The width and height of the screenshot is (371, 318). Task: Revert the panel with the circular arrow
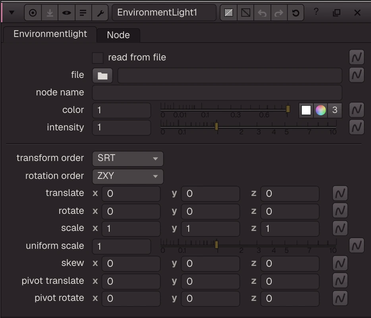pyautogui.click(x=296, y=13)
